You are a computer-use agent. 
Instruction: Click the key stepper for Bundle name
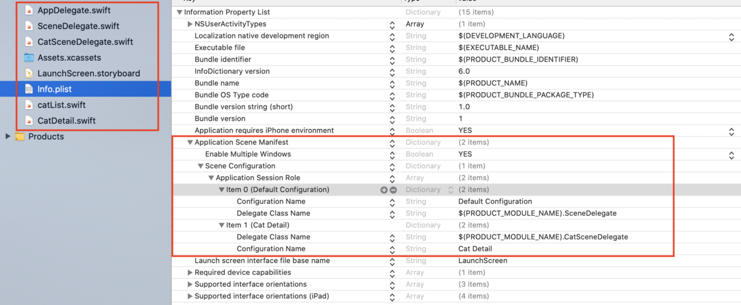click(x=392, y=84)
